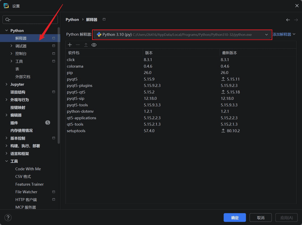
Task: Click the 最新版本 column header
Action: coord(258,53)
